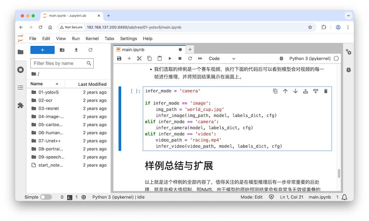Sort files by Name column header
Screen dimensions: 369x221
pos(37,84)
